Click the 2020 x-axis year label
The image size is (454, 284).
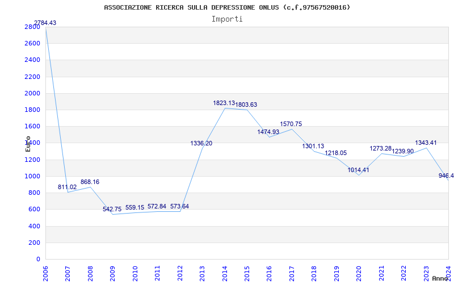359,273
